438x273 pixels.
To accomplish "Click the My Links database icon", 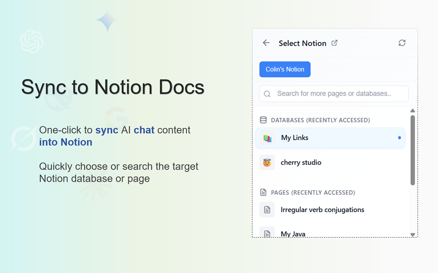I will (267, 138).
